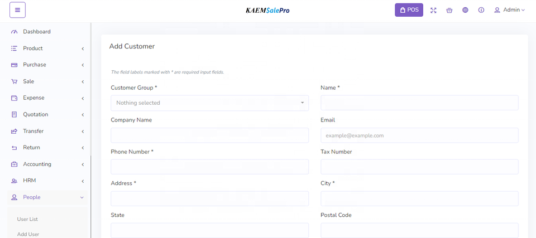The image size is (536, 238).
Task: Focus the Phone Number field
Action: point(209,167)
